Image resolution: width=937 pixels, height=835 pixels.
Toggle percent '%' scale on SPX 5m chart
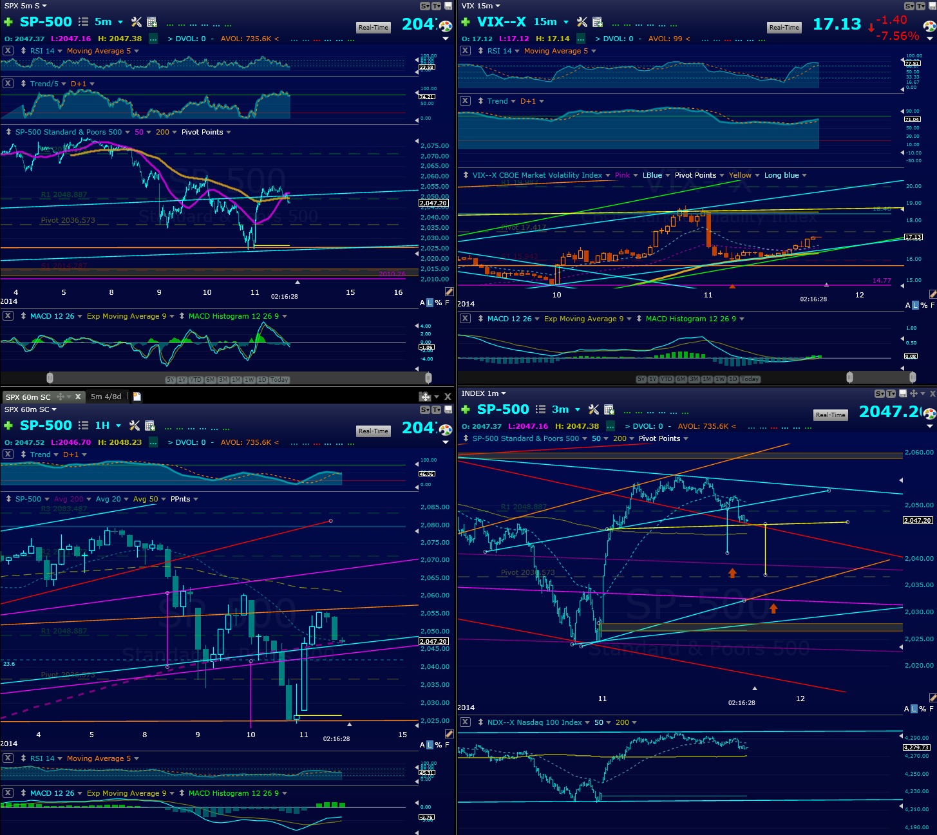[x=439, y=303]
